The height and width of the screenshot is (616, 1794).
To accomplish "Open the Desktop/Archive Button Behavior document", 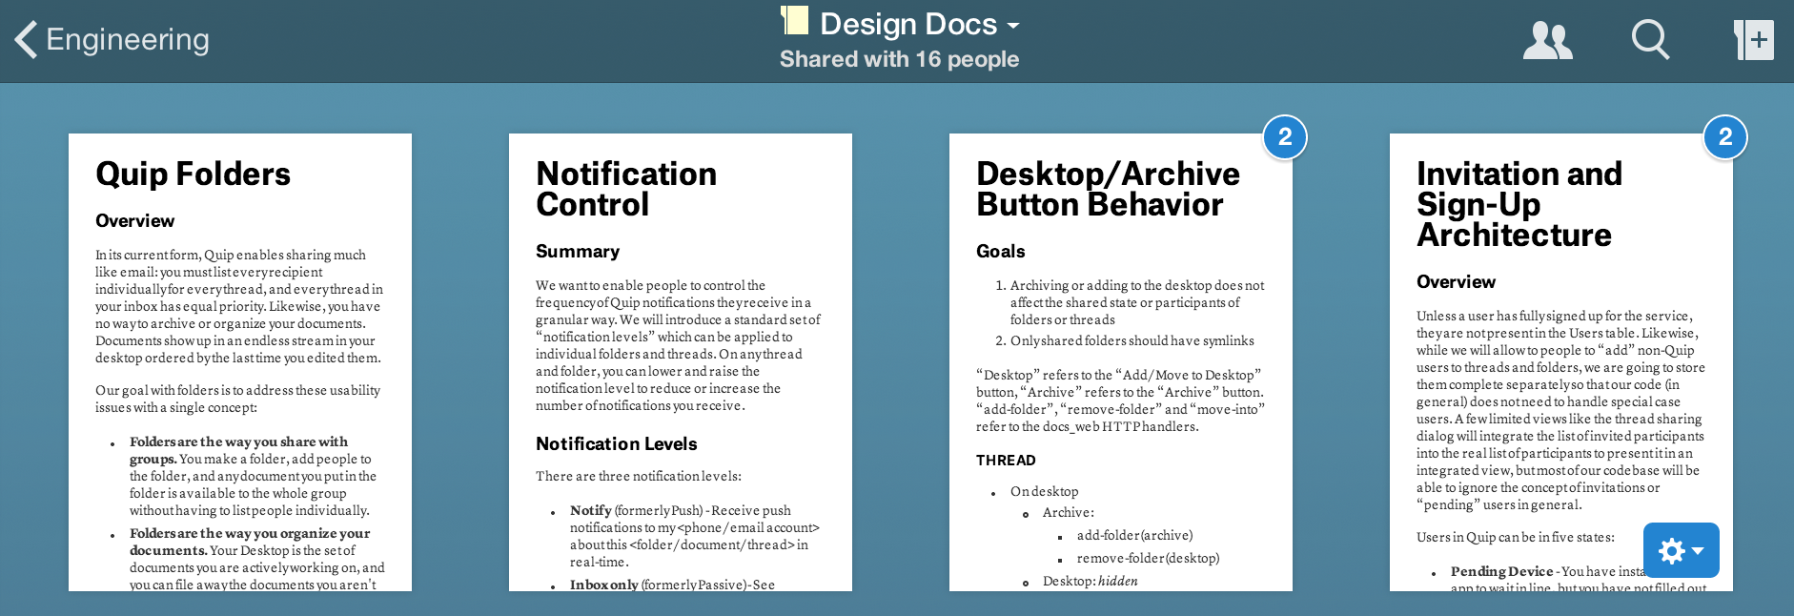I will 1121,362.
